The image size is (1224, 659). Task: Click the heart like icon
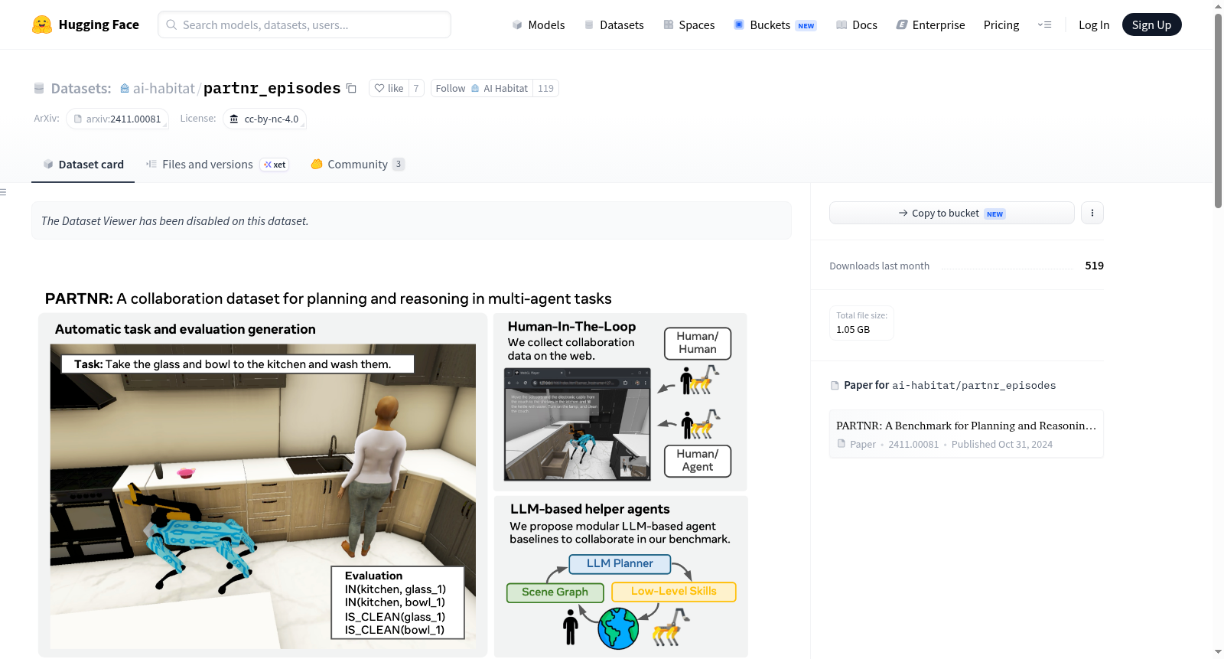click(379, 88)
